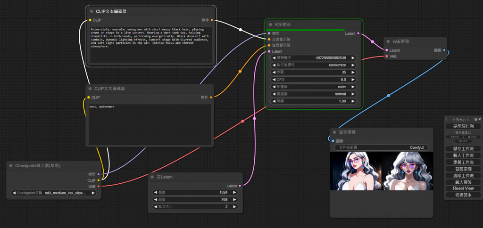483x228 pixels.
Task: Click VAE output port on Checkpoint載入器
Action: pyautogui.click(x=98, y=186)
